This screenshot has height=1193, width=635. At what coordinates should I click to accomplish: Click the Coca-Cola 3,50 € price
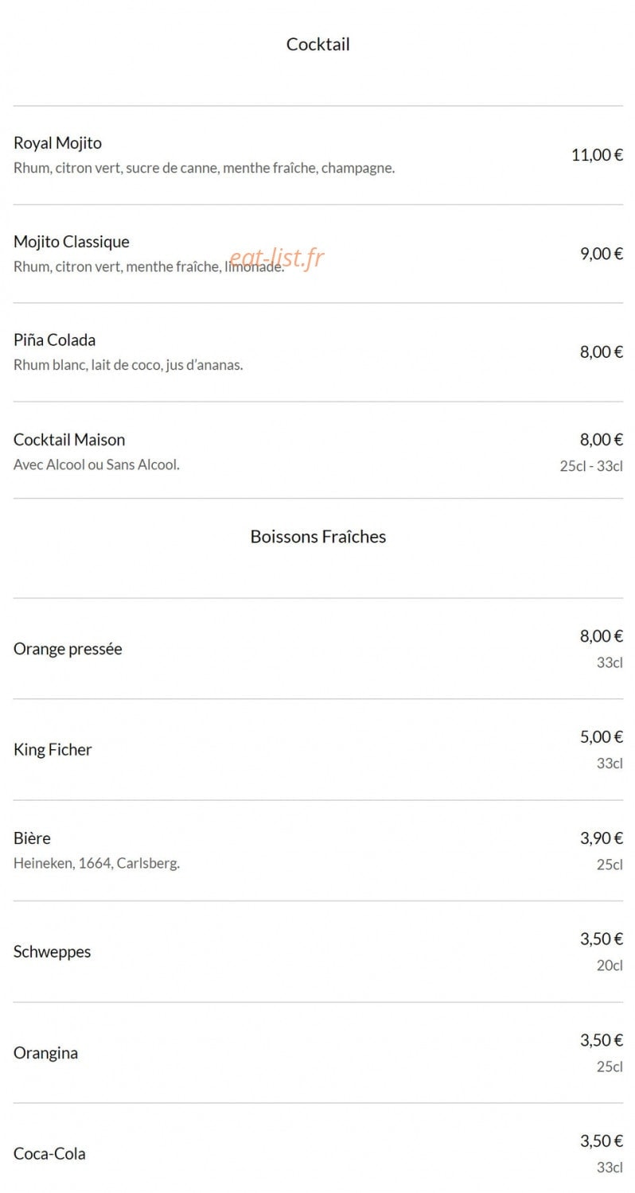point(602,1141)
